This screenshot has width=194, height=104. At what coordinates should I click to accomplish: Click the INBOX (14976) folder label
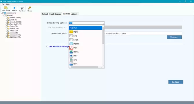pyautogui.click(x=15, y=37)
